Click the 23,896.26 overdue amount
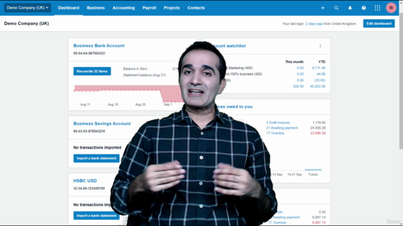 pos(318,133)
